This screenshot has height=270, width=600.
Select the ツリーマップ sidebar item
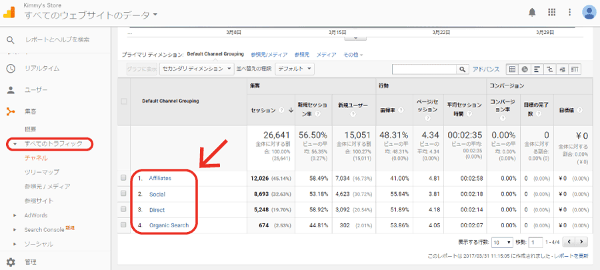42,173
